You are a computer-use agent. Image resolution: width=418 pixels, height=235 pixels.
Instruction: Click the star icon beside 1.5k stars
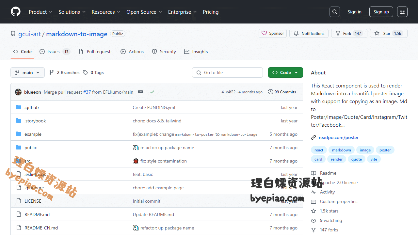pyautogui.click(x=313, y=211)
